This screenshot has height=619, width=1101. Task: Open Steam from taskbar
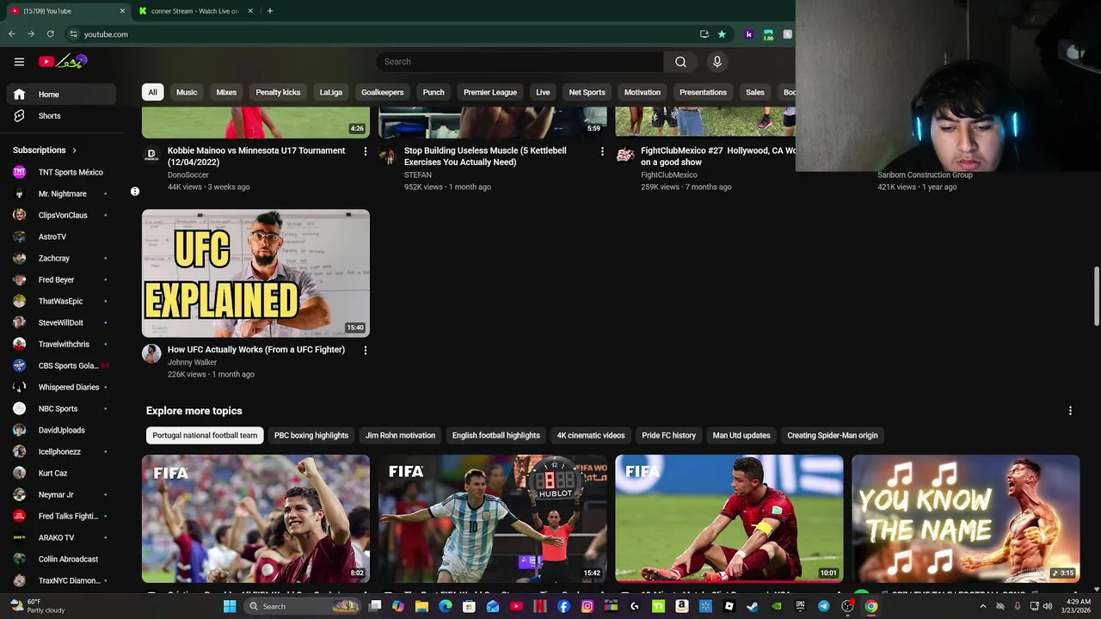pyautogui.click(x=753, y=606)
